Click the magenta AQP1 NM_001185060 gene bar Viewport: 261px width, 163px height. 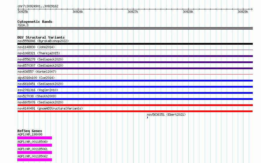pos(35,145)
